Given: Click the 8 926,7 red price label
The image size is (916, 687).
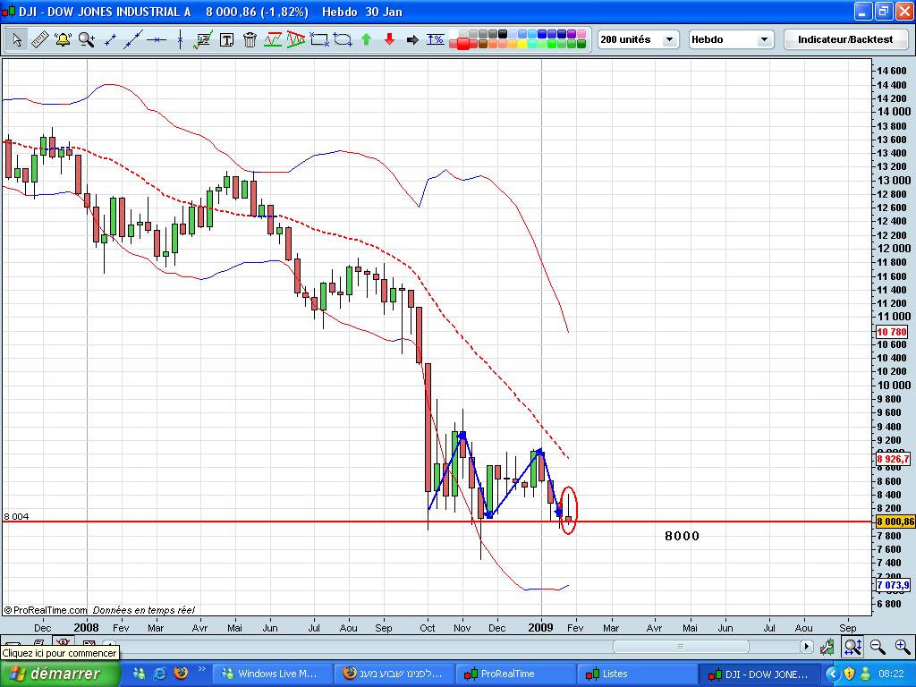Looking at the screenshot, I should pyautogui.click(x=894, y=459).
